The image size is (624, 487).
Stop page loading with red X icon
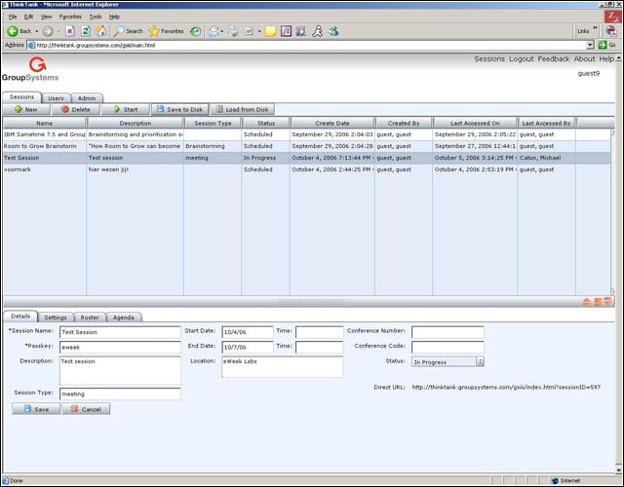70,31
